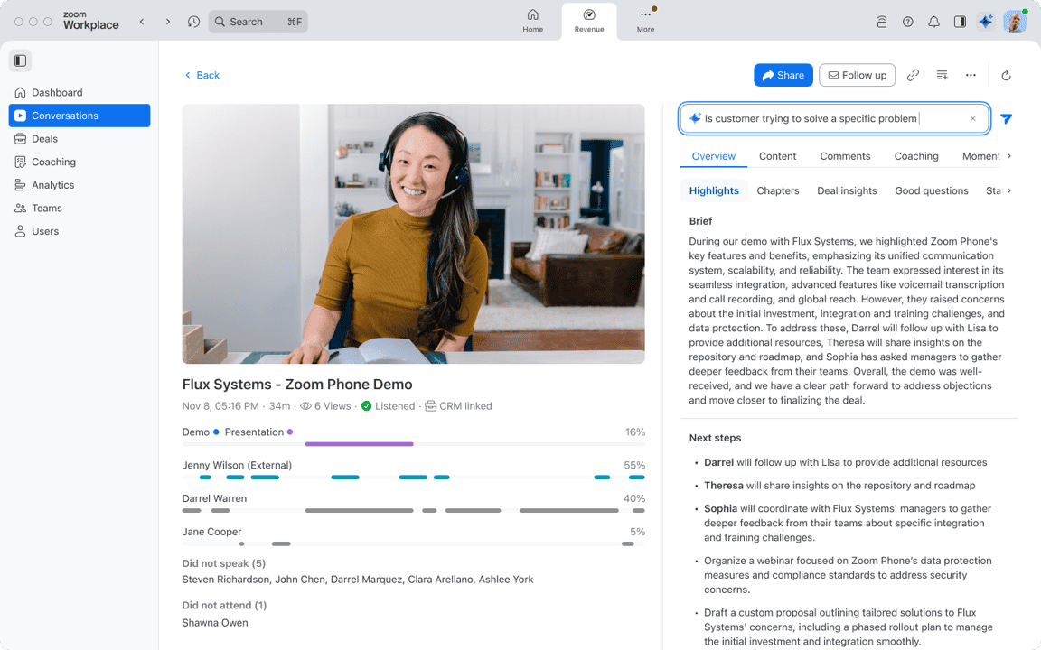
Task: Open the help question mark icon
Action: (x=907, y=22)
